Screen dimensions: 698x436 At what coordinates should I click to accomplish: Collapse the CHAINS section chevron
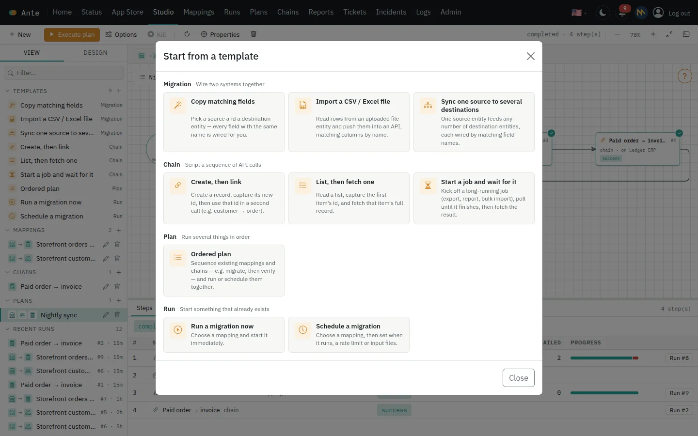7,272
